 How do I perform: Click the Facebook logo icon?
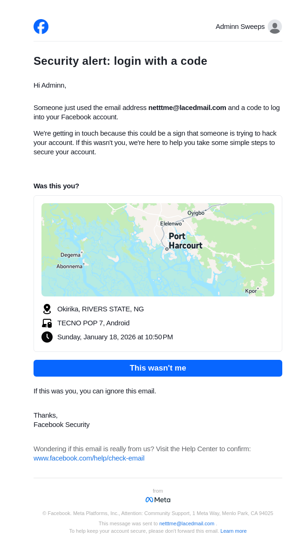[41, 27]
